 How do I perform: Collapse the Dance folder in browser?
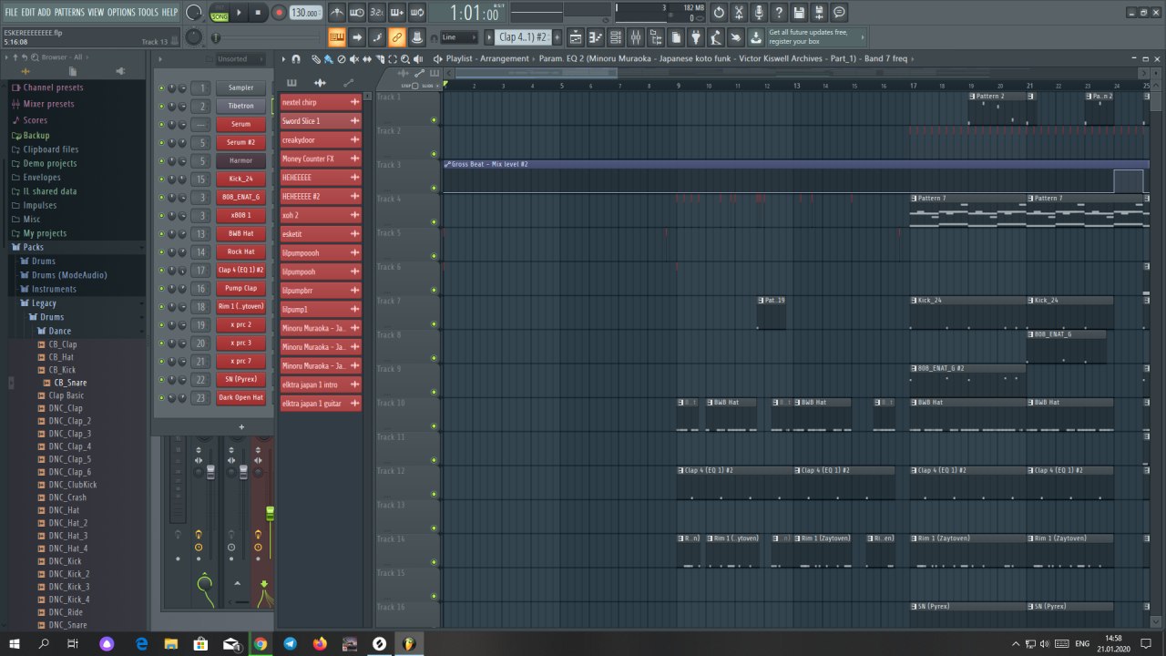tap(59, 331)
